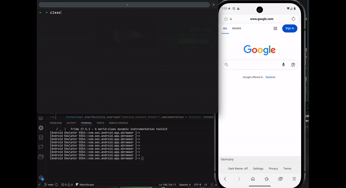Click the braces language mode icon
This screenshot has height=188, width=346.
(212, 185)
